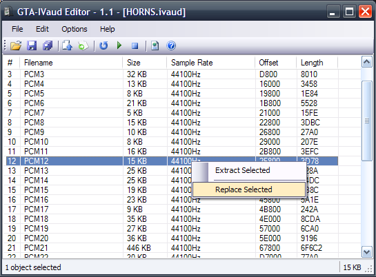Sort by the Length column header
This screenshot has height=277, width=376.
tap(317, 63)
